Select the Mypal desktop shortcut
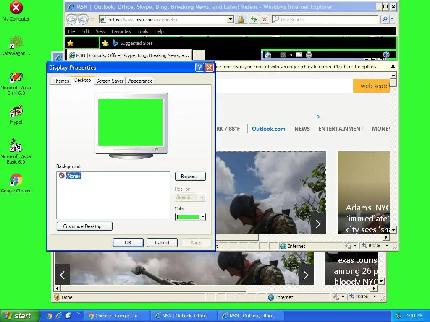Screen dimensions: 430x322 pos(16,114)
